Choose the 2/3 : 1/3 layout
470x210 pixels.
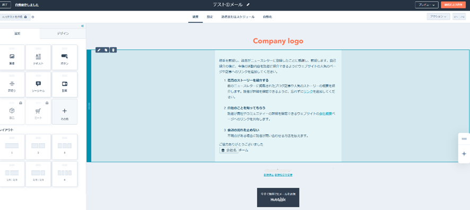(x=38, y=174)
